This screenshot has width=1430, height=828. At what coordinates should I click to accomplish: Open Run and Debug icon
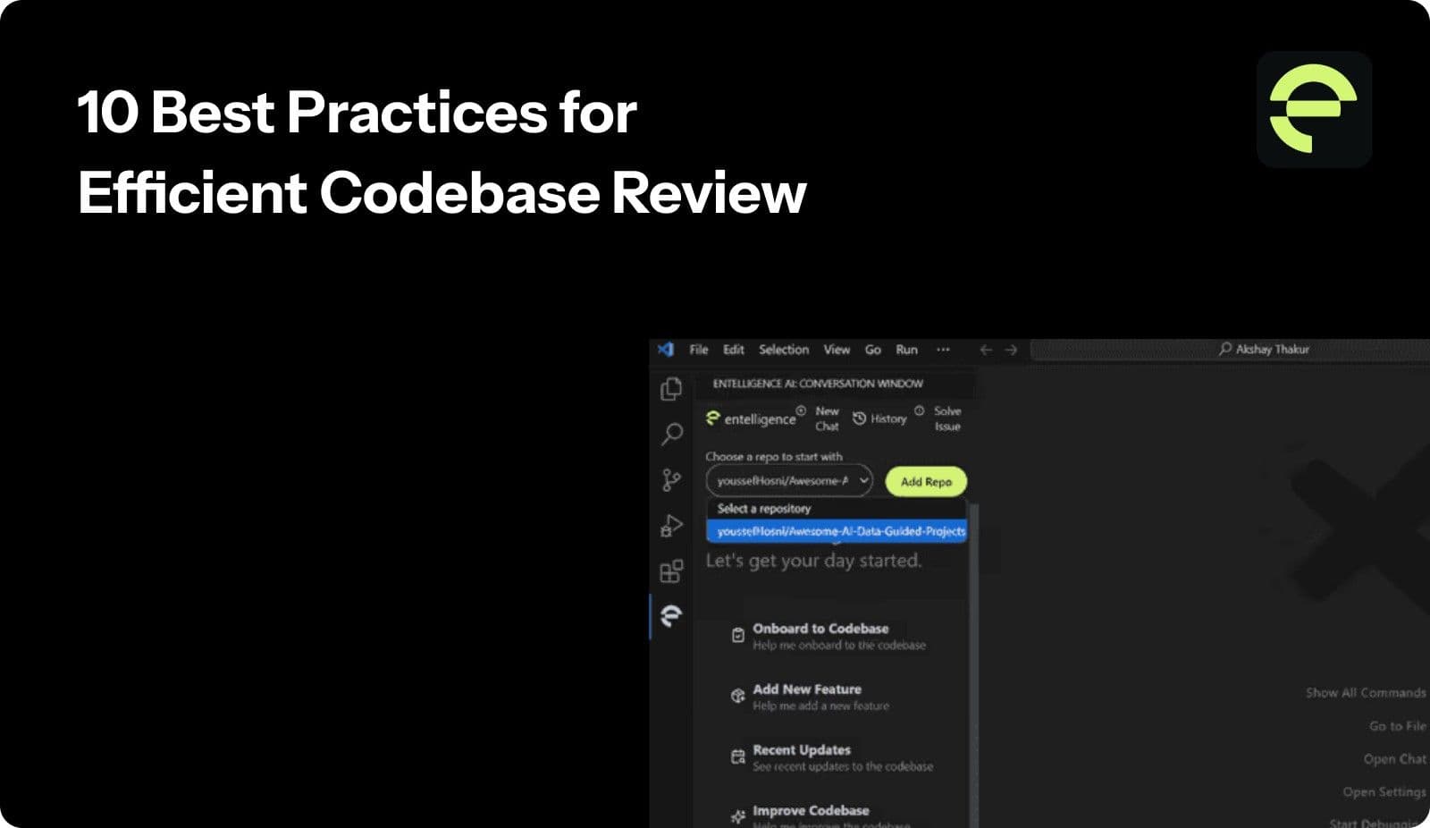tap(671, 526)
